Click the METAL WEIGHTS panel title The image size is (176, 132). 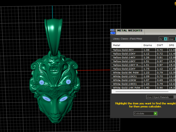click(x=130, y=30)
